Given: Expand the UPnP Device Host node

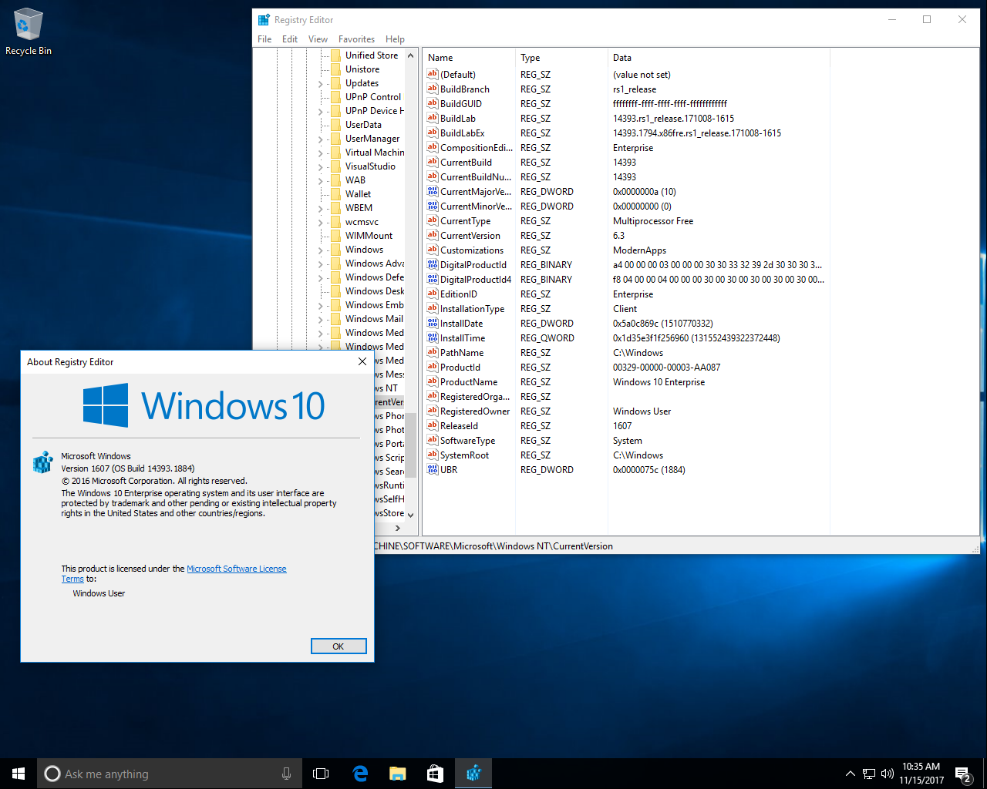Looking at the screenshot, I should 321,111.
